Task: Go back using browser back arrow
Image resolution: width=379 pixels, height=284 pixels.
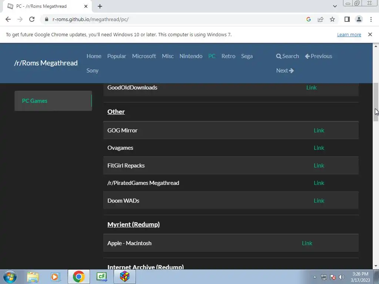Action: pos(8,19)
